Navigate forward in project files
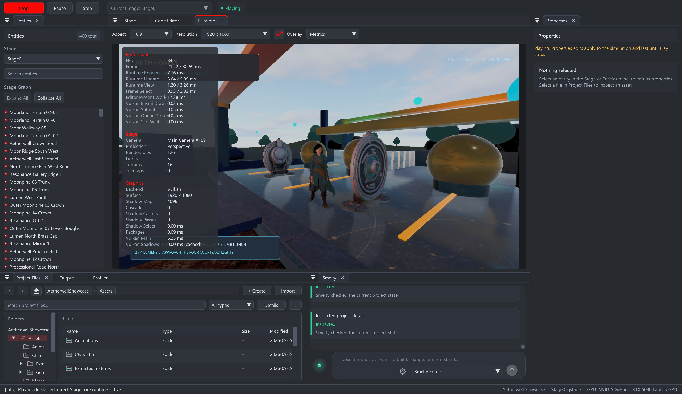682x394 pixels. (x=22, y=291)
